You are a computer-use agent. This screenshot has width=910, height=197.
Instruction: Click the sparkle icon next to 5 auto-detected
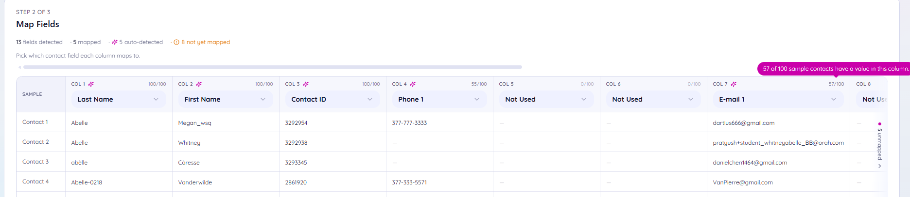pos(115,42)
